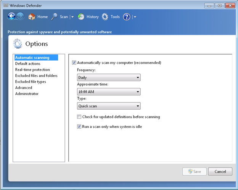Click the Scan magnifying glass icon
238x190 pixels.
click(x=54, y=17)
